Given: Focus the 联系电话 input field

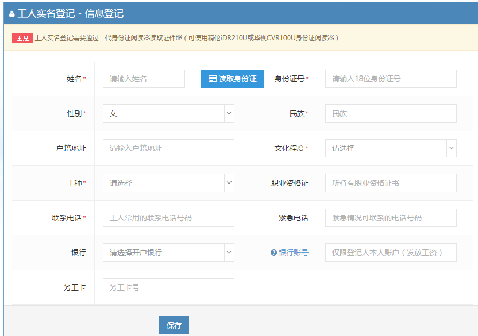Looking at the screenshot, I should (x=168, y=218).
